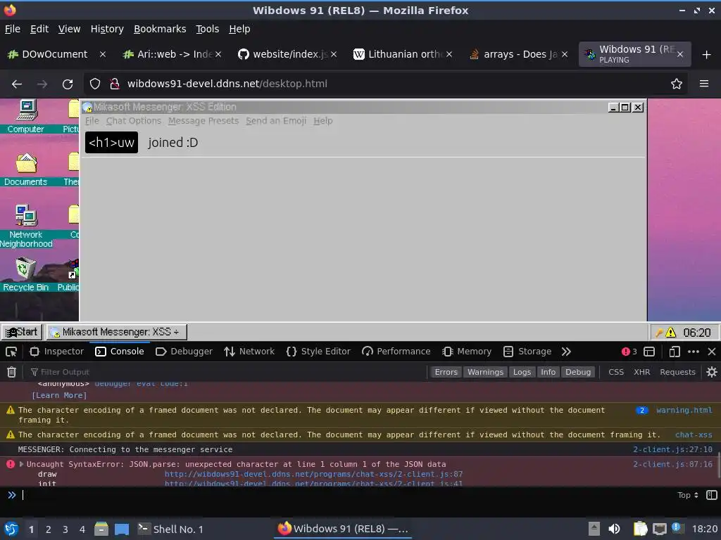Expand the Uncaught SyntaxError entry
The image size is (721, 540).
point(21,464)
